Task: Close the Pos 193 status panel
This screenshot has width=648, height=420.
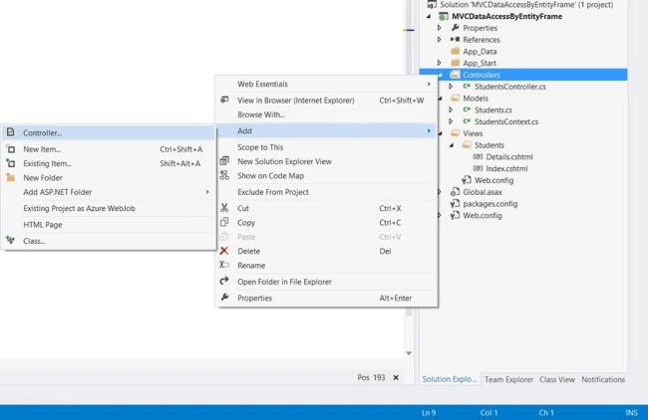Action: 396,377
